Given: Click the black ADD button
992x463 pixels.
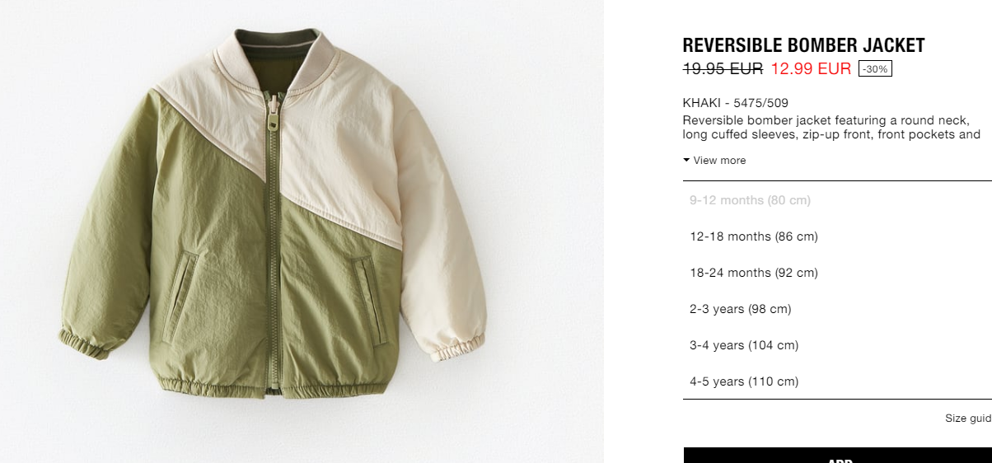Looking at the screenshot, I should tap(838, 456).
